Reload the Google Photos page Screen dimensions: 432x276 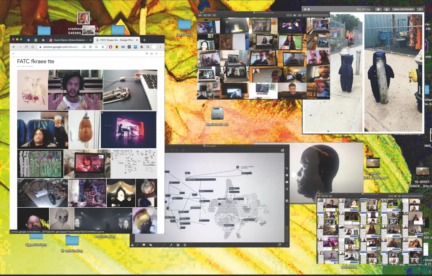(26, 47)
